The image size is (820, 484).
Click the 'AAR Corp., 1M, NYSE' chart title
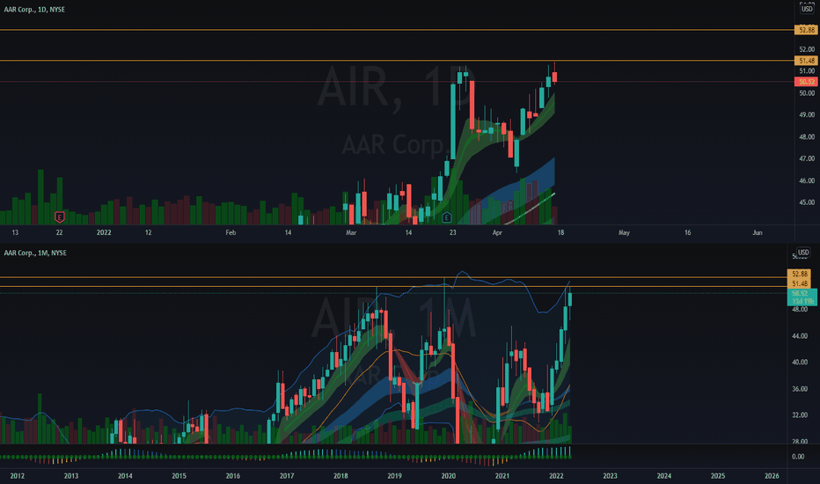pyautogui.click(x=35, y=253)
